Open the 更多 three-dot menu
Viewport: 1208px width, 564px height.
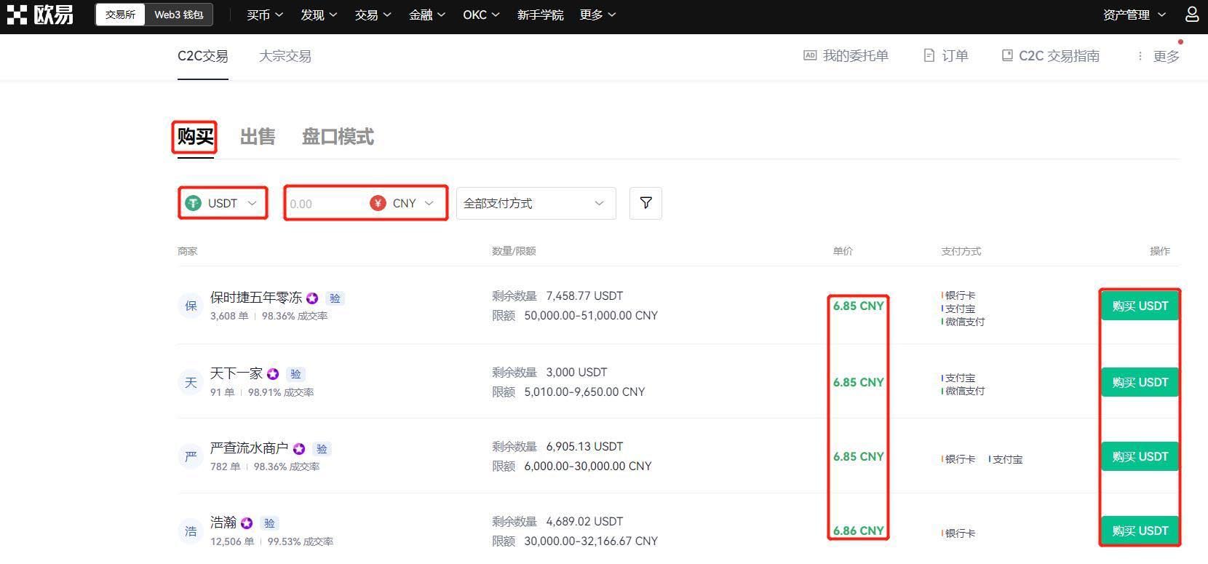tap(1159, 56)
